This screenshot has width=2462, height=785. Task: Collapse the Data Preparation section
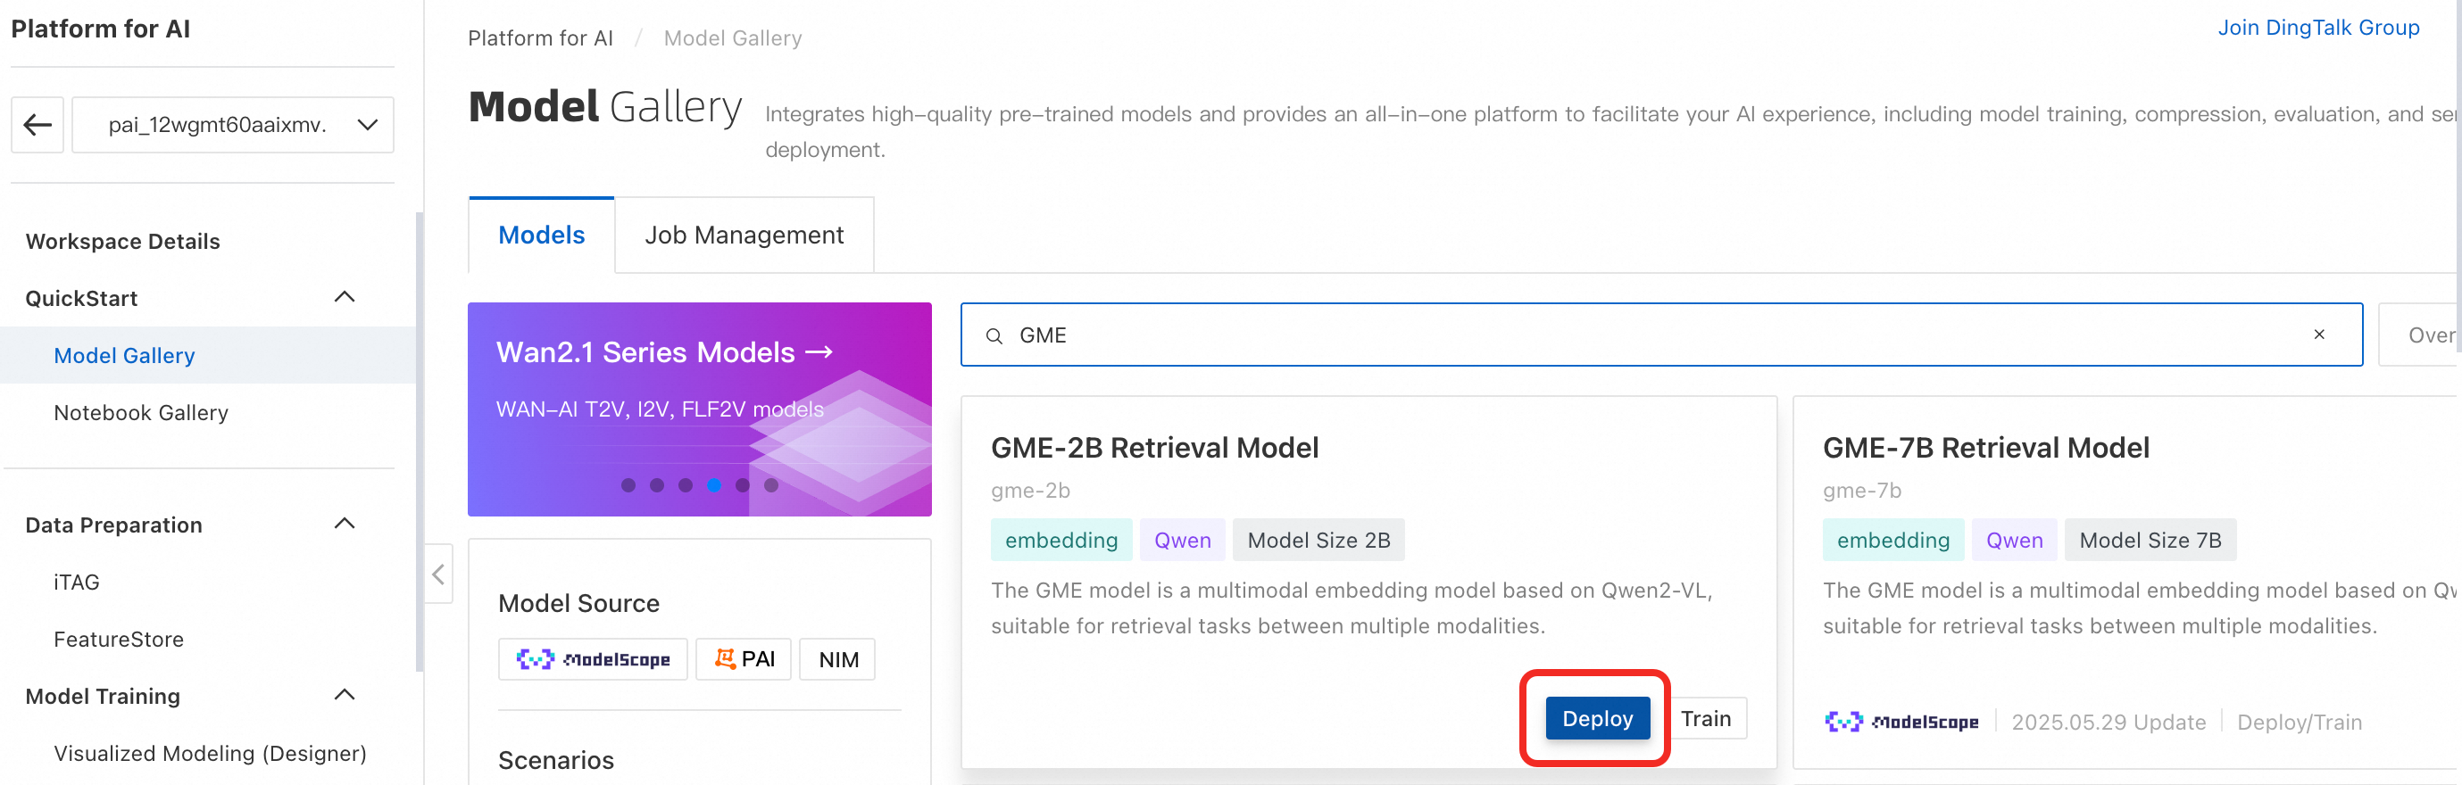point(344,524)
